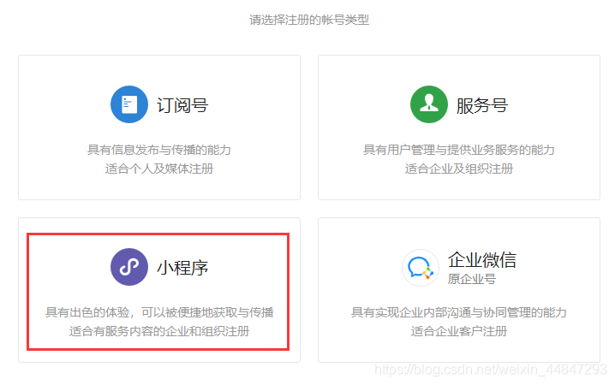The width and height of the screenshot is (615, 385).
Task: Click the green 服务号 person icon
Action: click(428, 104)
